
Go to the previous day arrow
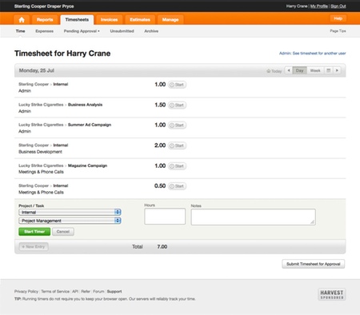pyautogui.click(x=289, y=70)
